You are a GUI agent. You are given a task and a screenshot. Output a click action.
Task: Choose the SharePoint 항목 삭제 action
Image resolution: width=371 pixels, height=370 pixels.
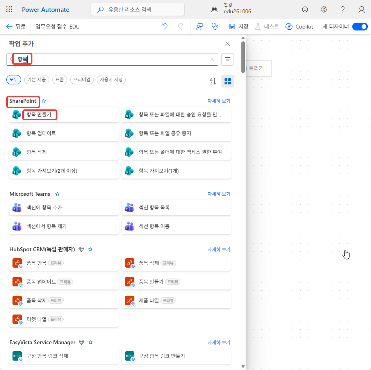(64, 152)
